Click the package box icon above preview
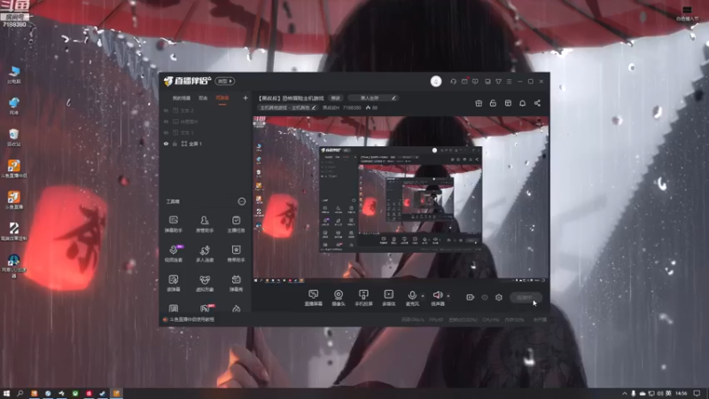Screen dimensions: 709x399 pos(508,103)
